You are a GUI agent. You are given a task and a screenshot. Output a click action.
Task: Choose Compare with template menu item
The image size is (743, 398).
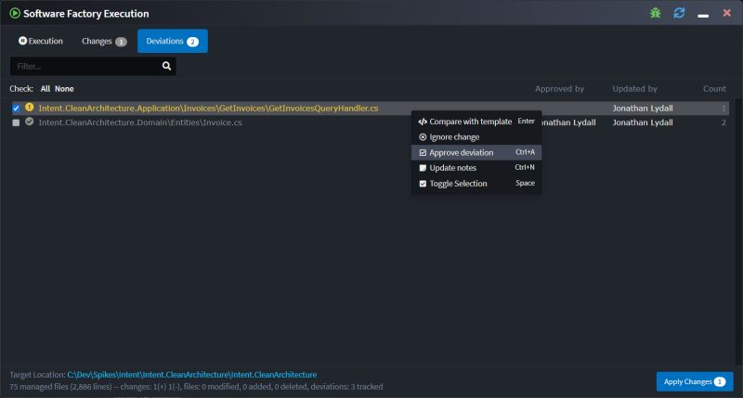(x=476, y=122)
